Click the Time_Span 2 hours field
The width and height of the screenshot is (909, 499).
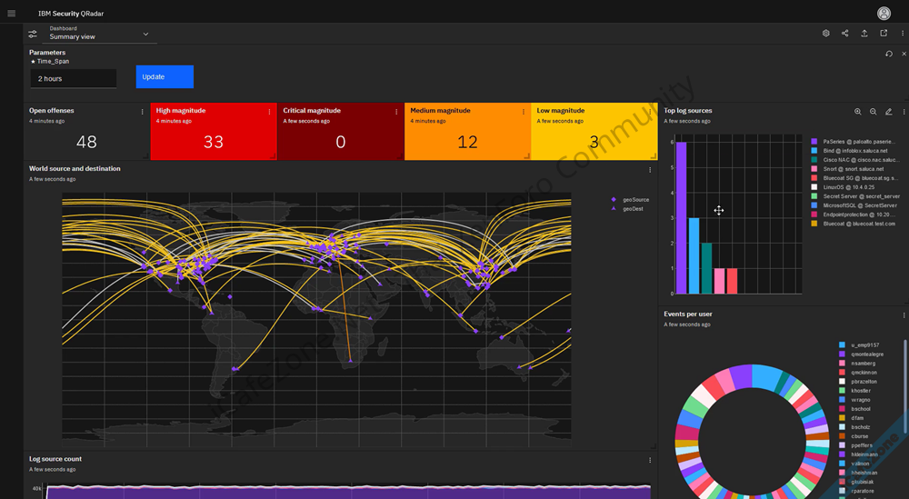pos(73,79)
